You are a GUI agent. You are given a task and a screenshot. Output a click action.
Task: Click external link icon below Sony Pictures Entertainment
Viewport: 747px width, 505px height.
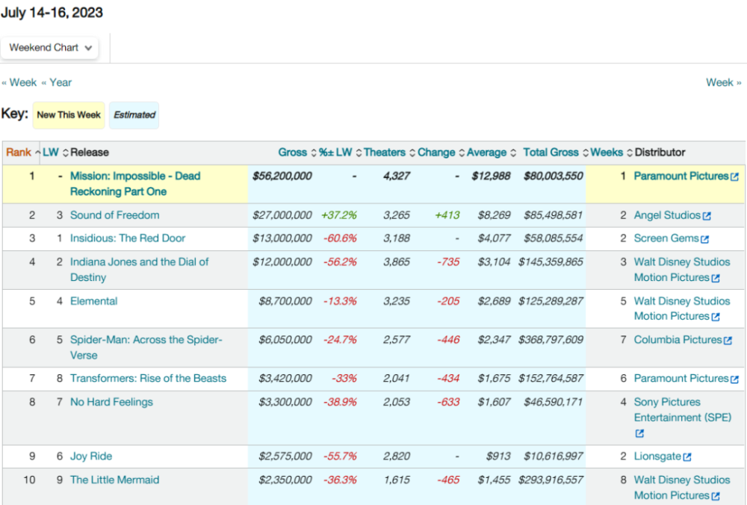coord(639,433)
